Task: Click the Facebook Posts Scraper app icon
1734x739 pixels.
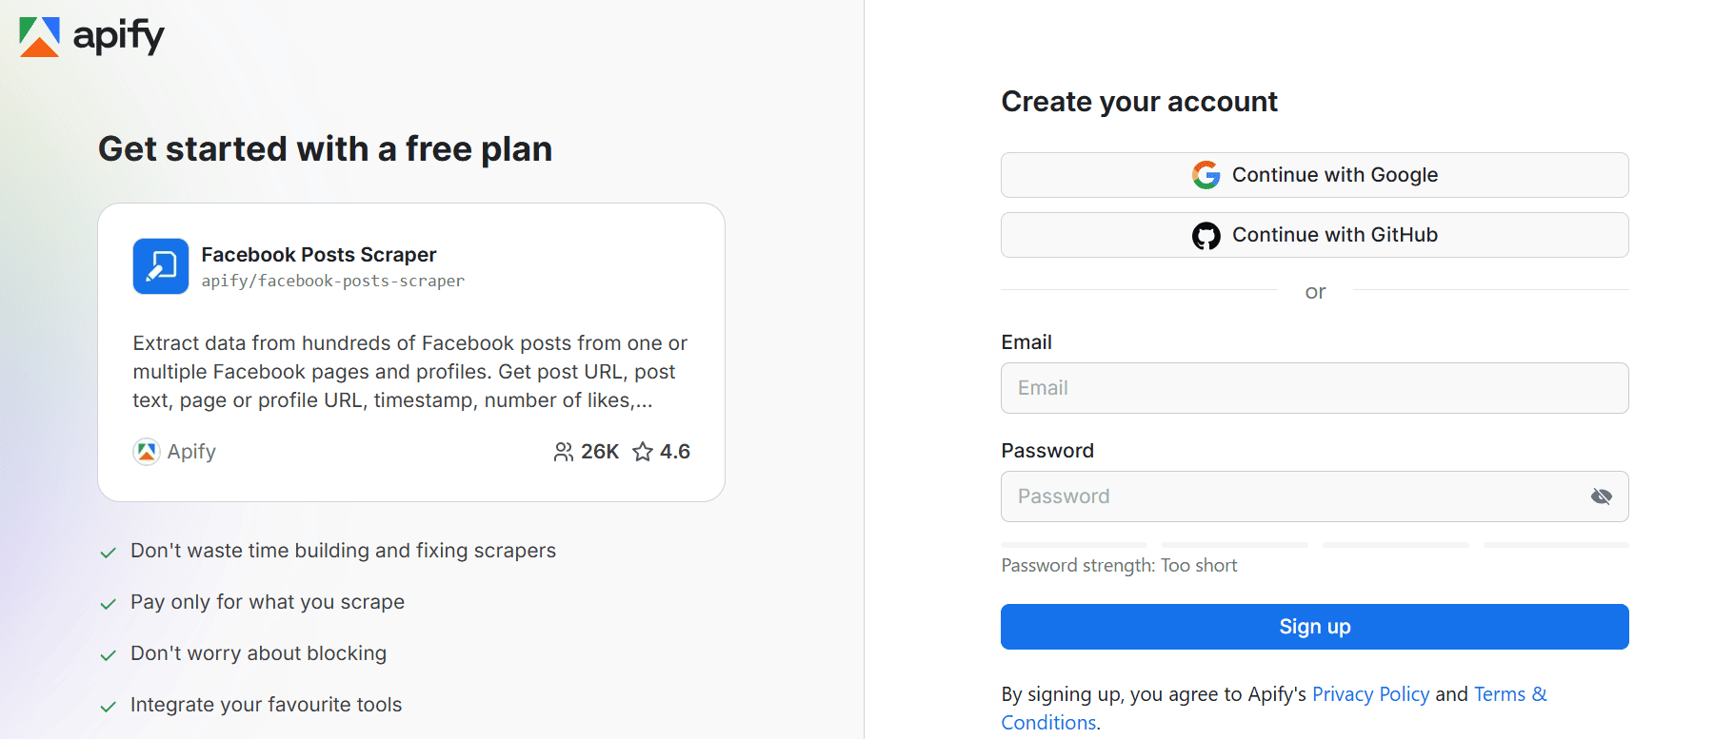Action: pyautogui.click(x=160, y=266)
